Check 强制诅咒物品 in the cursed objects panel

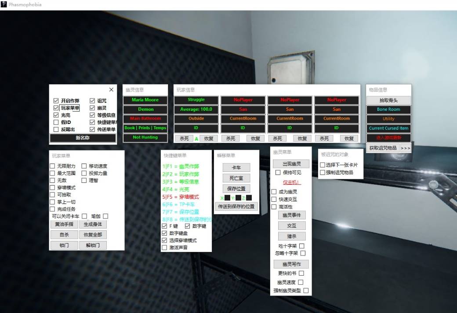coord(322,173)
